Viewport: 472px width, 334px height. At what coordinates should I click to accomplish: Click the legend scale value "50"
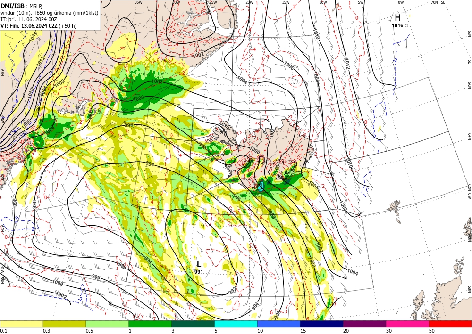pos(432,331)
